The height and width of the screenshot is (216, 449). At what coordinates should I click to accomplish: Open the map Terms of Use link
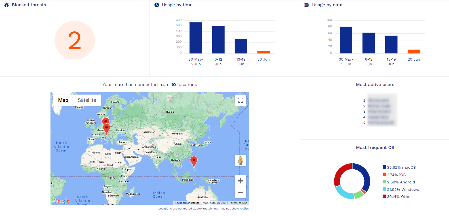pos(238,203)
